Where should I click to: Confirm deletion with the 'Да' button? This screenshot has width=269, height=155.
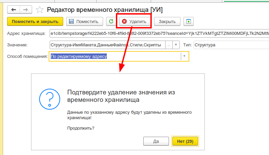[156, 141]
